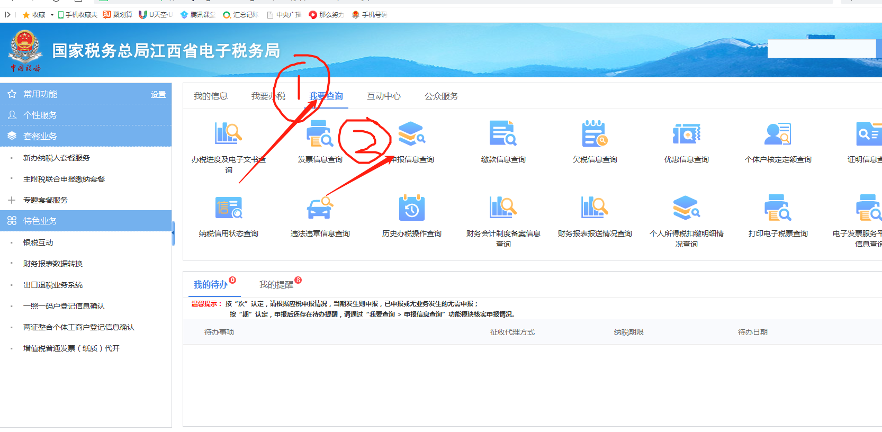Open the 中央广播 bookmark
This screenshot has height=432, width=882.
[x=284, y=15]
